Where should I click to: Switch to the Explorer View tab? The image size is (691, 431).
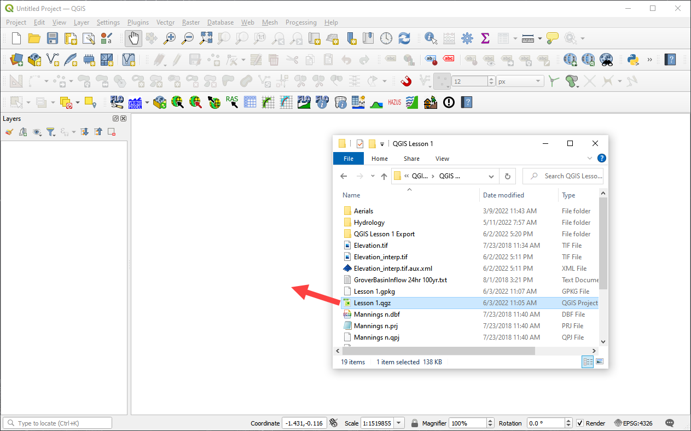click(442, 159)
